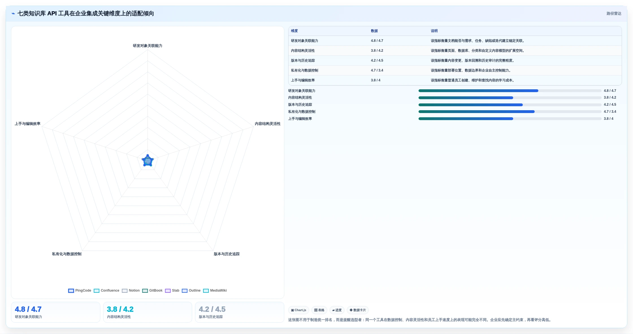Viewport: 633px width, 334px height.
Task: Toggle the PingCode legend swatch
Action: pyautogui.click(x=71, y=290)
